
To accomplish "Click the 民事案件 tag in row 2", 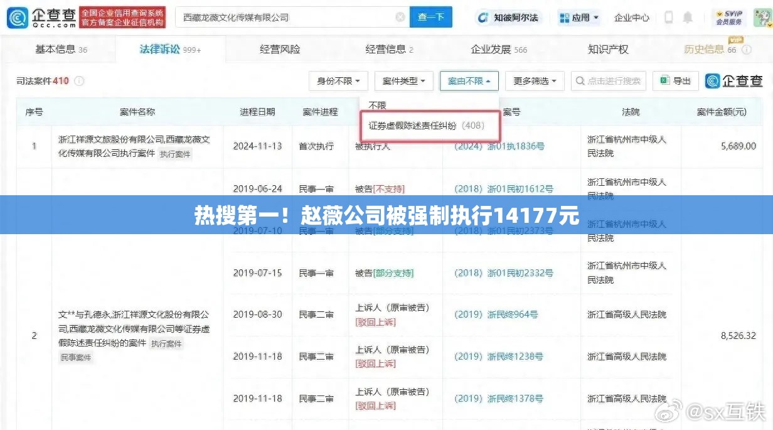I will 76,357.
